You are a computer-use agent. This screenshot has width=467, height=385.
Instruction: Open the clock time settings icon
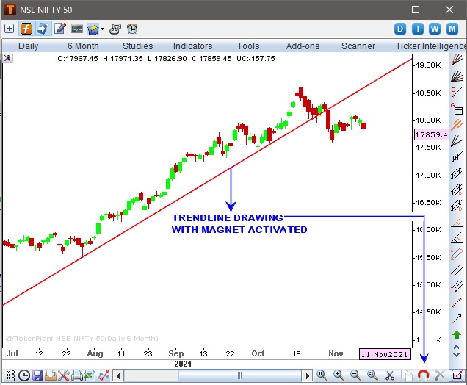(24, 375)
